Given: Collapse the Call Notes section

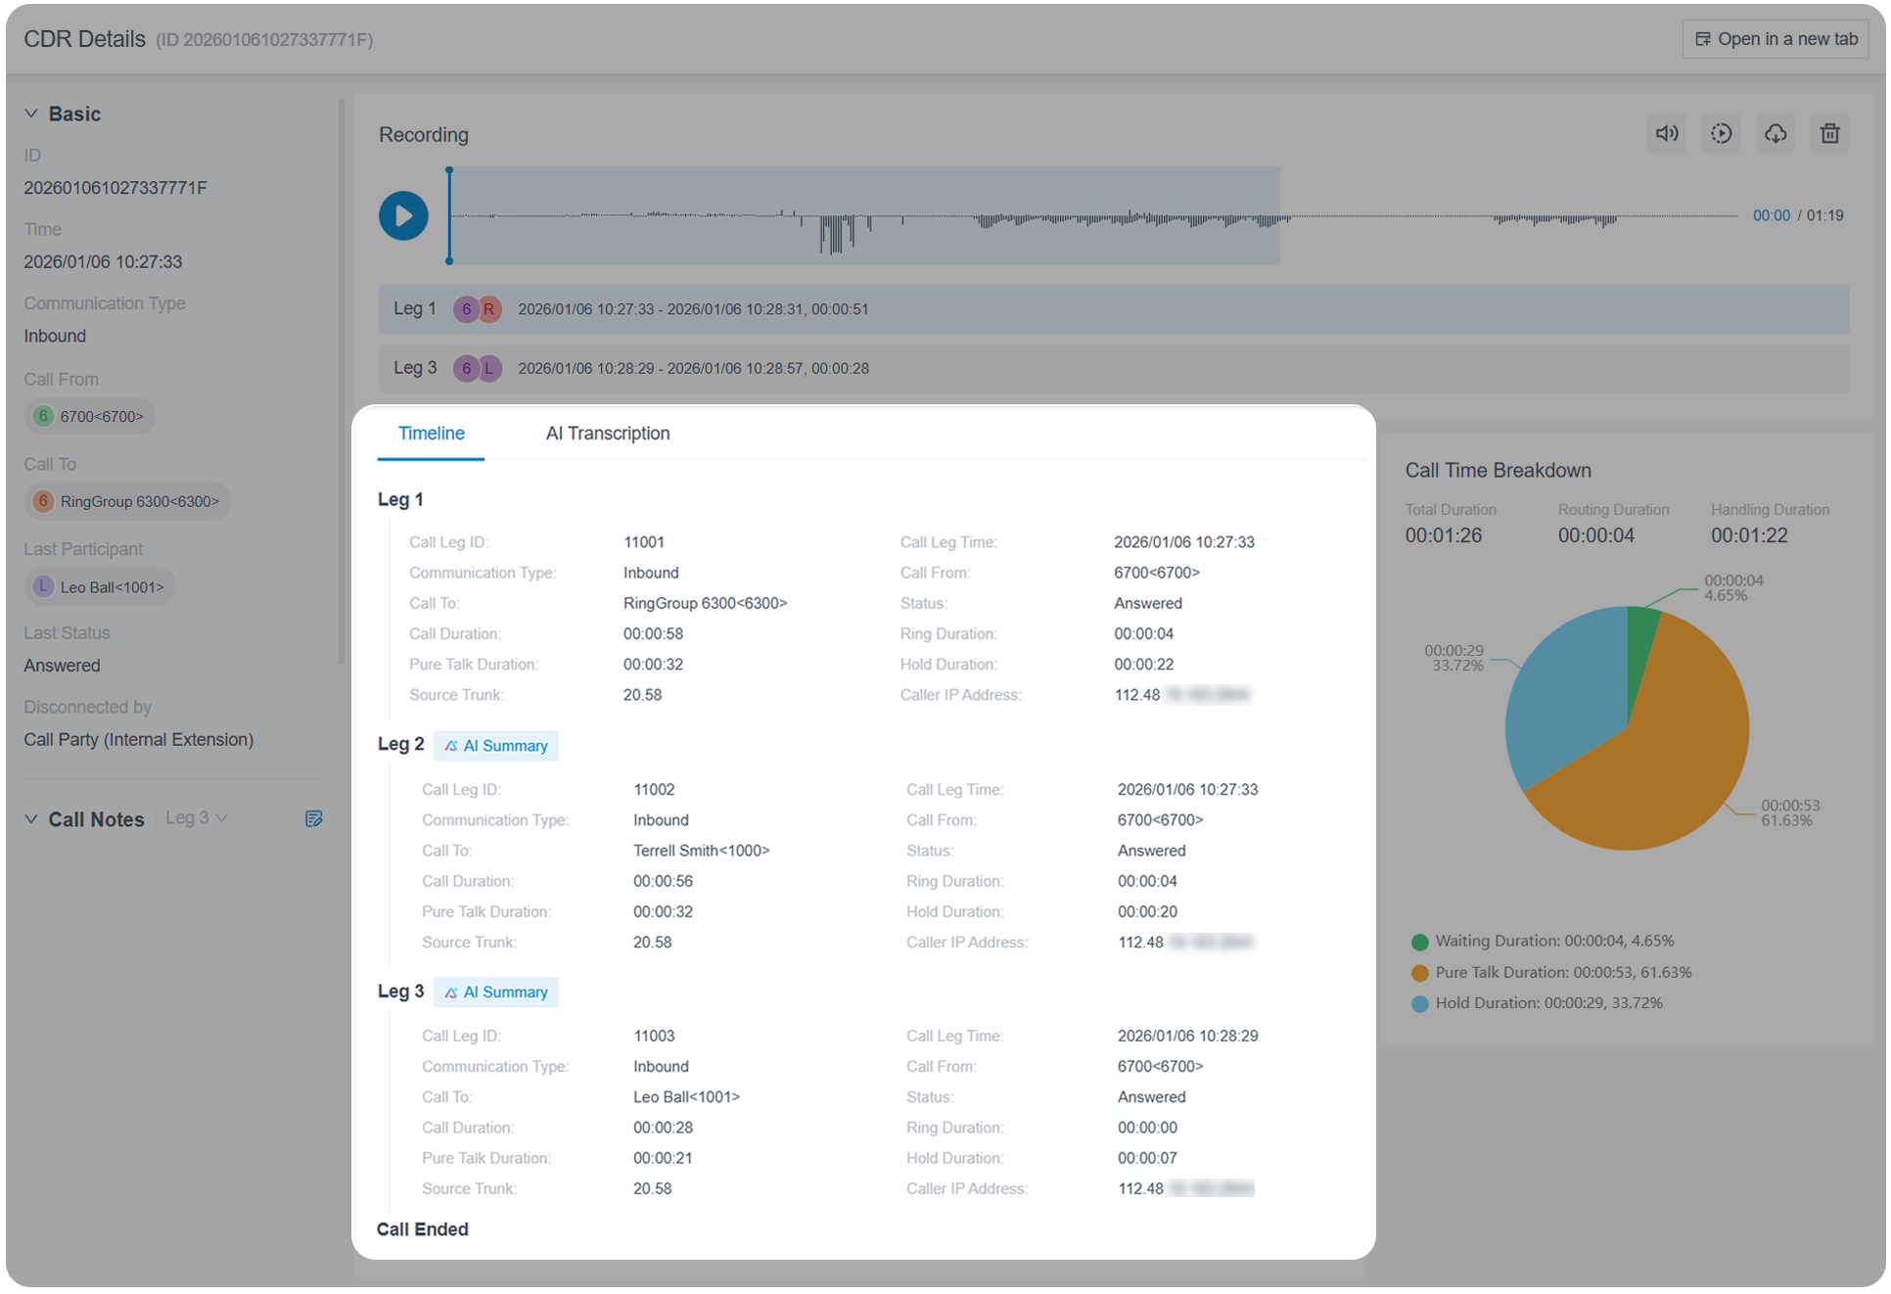Looking at the screenshot, I should coord(31,819).
